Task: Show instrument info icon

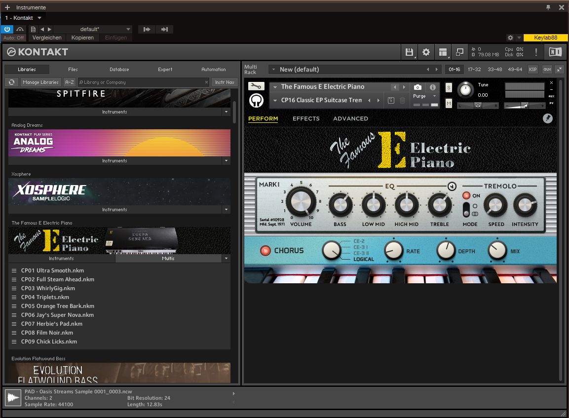Action: tap(433, 87)
